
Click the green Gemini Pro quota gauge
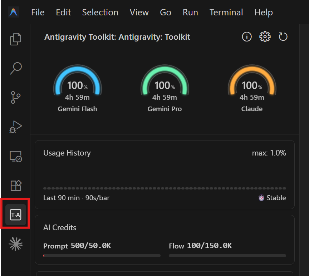165,80
